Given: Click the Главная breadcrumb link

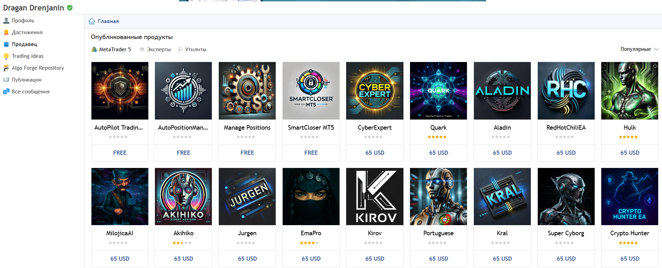Looking at the screenshot, I should pos(108,21).
